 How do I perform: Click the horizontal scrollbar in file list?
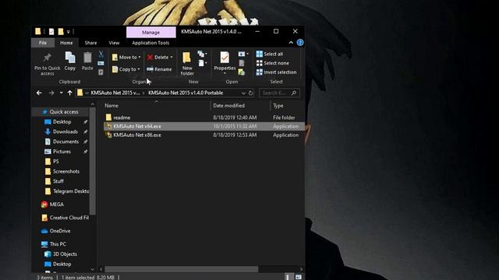(182, 269)
